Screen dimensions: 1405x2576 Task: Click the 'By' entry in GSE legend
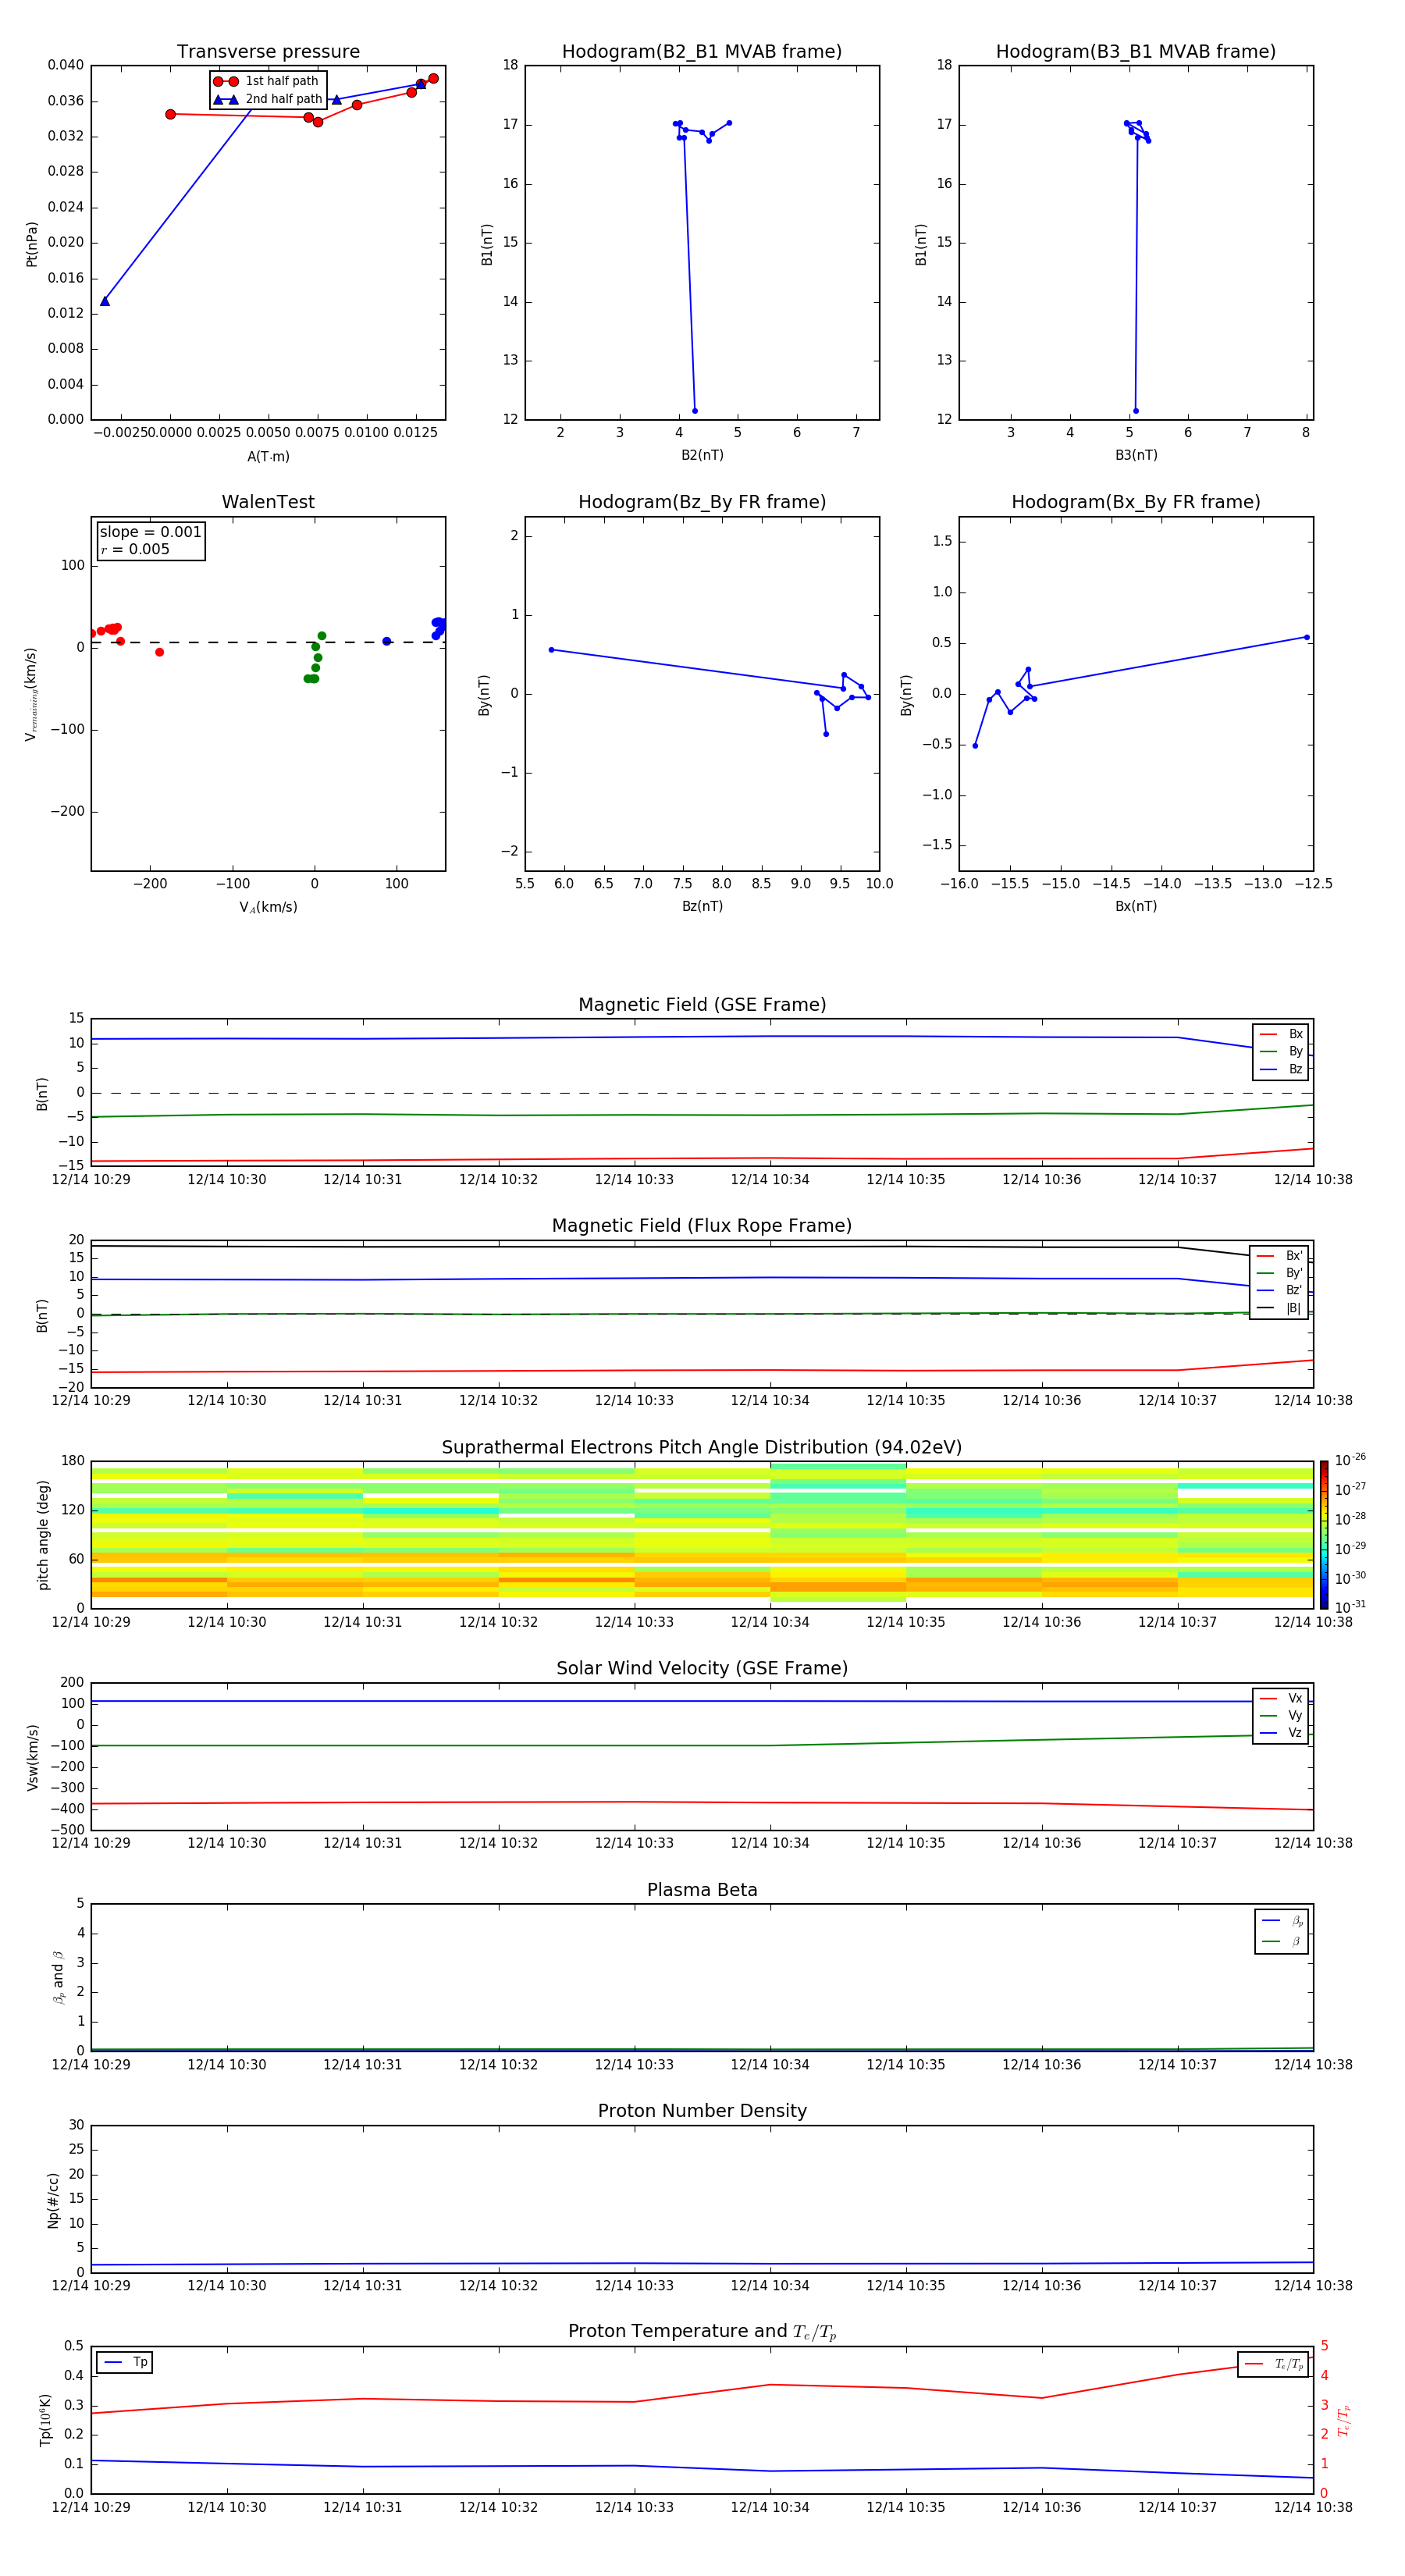1281,1051
